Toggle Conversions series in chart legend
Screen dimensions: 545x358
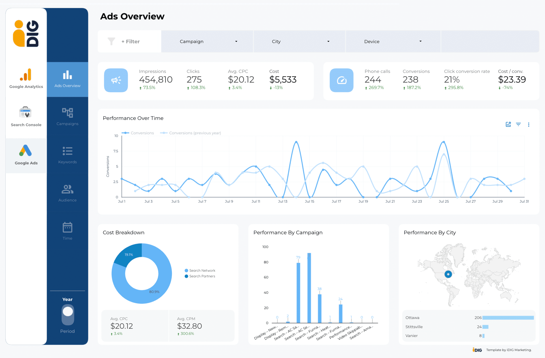pos(138,133)
